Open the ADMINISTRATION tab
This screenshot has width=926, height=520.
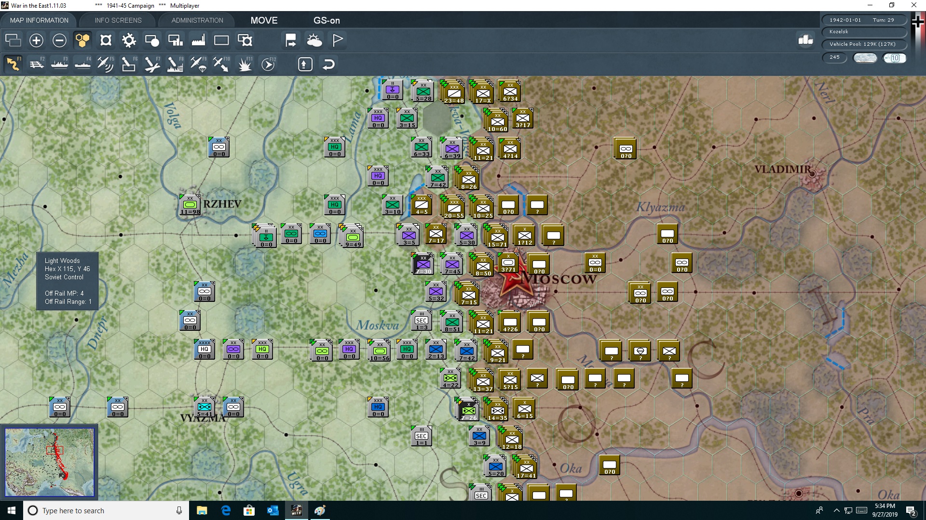[x=197, y=20]
